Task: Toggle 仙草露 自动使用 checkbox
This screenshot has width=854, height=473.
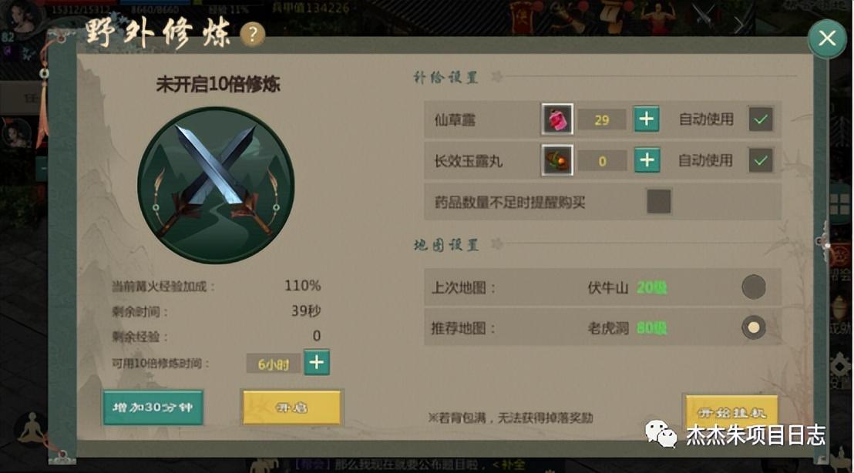Action: pyautogui.click(x=760, y=119)
